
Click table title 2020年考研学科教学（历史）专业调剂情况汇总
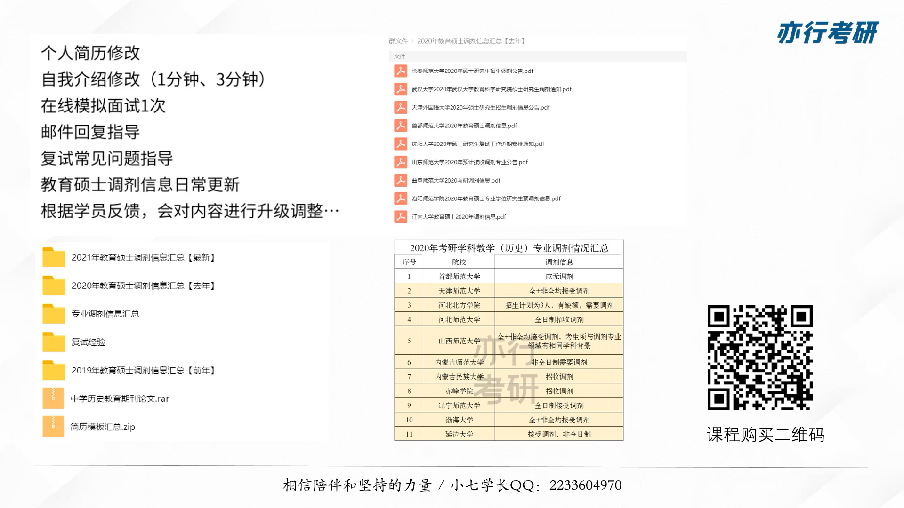click(x=509, y=248)
